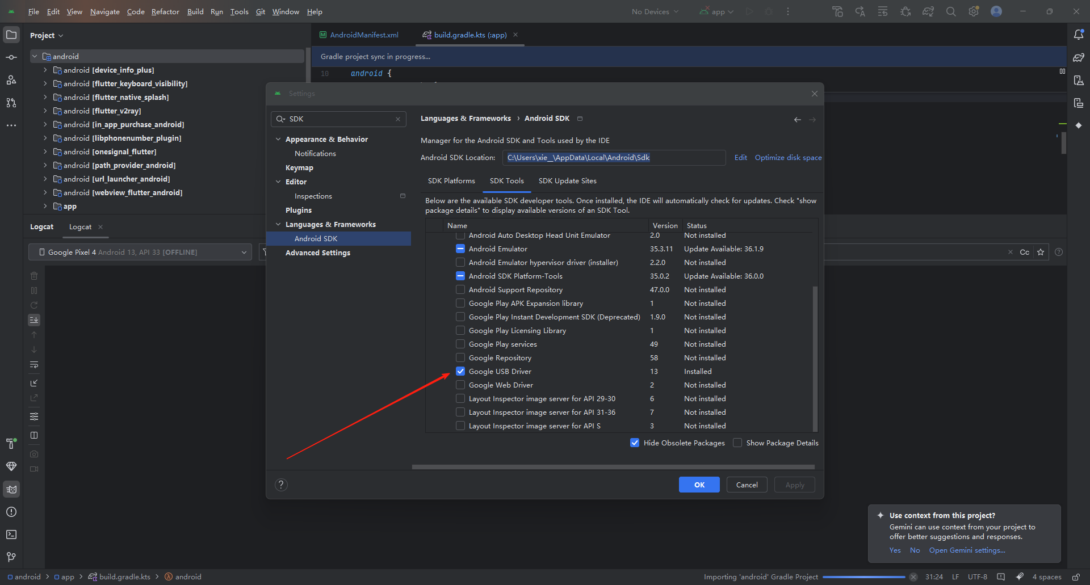Go back with Settings left arrow
The height and width of the screenshot is (585, 1090).
[x=798, y=119]
